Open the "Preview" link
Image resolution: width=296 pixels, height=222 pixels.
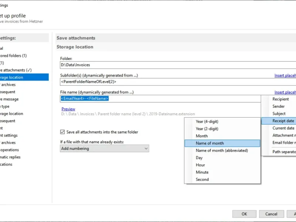pyautogui.click(x=68, y=109)
